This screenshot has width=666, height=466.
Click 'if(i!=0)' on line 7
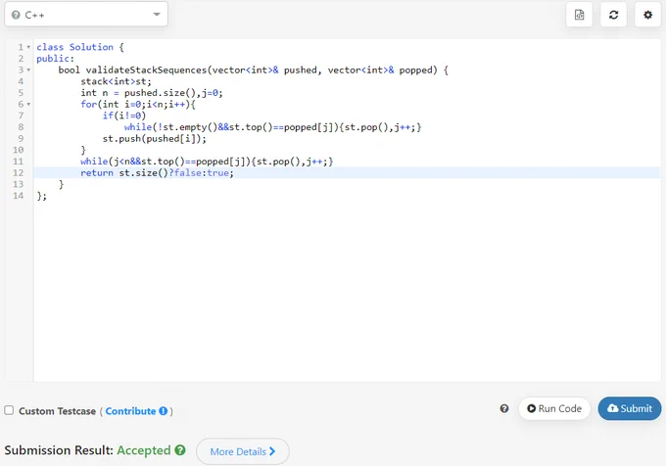coord(124,116)
